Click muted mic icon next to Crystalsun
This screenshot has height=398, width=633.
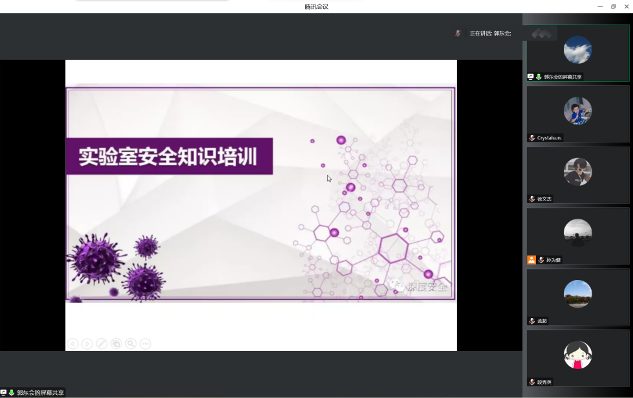[532, 138]
